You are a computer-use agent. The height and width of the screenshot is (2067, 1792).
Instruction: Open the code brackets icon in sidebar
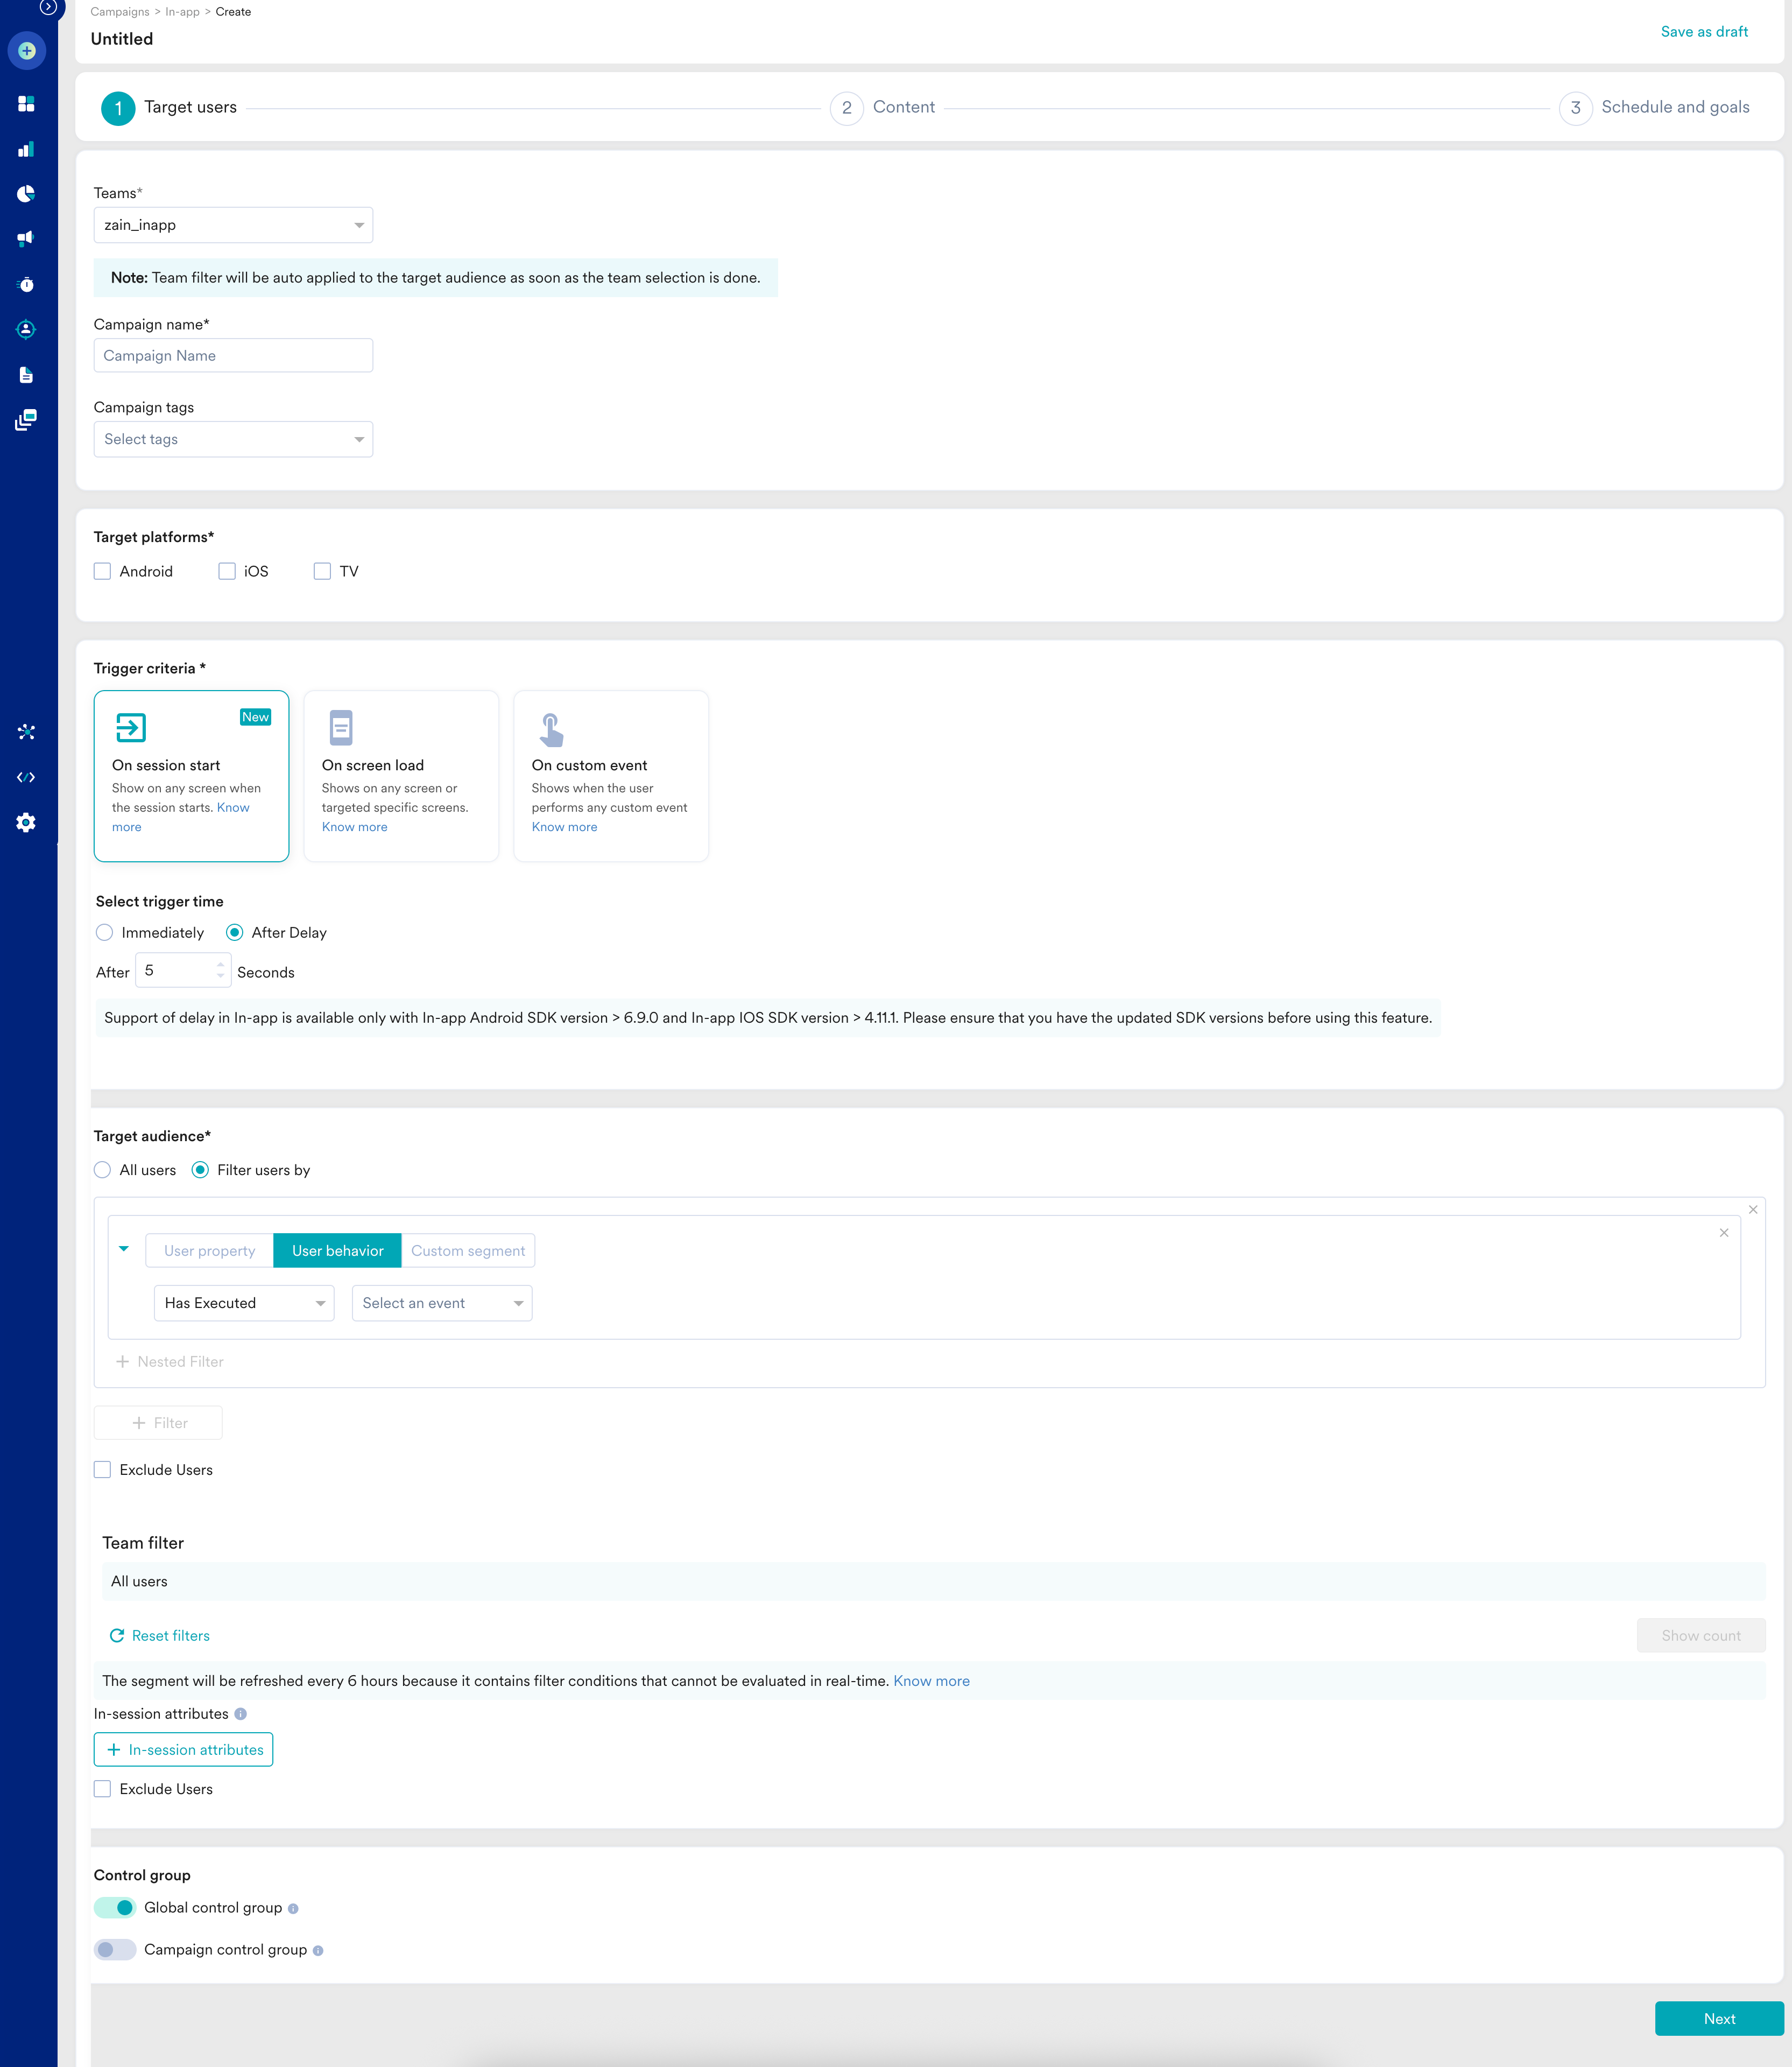[27, 777]
